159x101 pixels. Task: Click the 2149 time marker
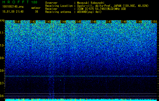(x=139, y=22)
